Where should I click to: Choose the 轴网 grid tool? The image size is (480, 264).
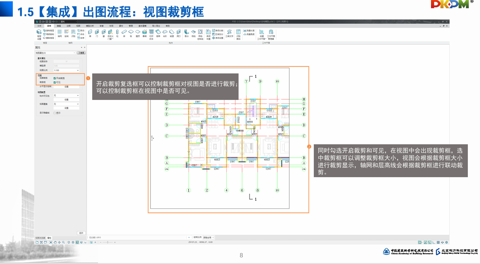pos(60,33)
